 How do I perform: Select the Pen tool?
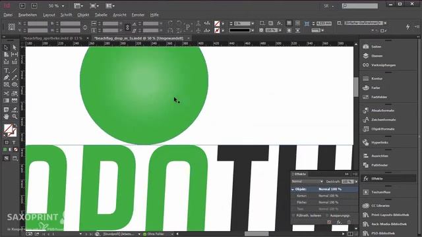(6, 78)
